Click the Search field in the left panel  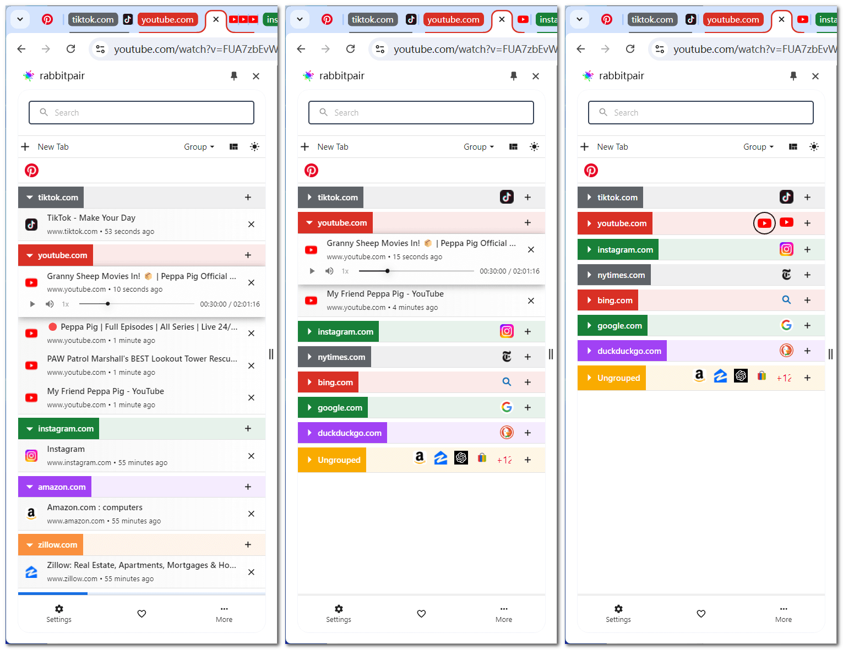click(x=142, y=112)
